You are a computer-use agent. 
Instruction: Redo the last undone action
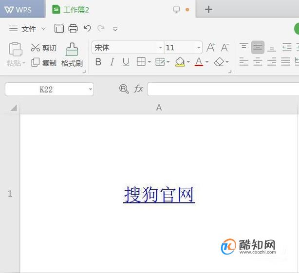[x=101, y=28]
